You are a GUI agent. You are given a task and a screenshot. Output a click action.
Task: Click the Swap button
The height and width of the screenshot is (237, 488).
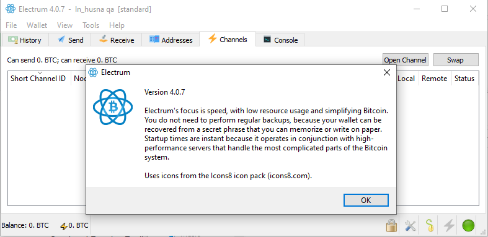(456, 60)
